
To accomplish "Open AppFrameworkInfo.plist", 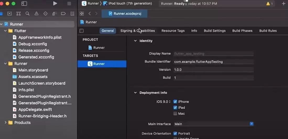I will click(x=40, y=38).
